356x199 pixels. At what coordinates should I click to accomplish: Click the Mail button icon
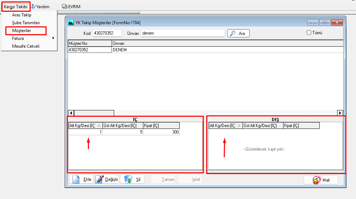(317, 180)
